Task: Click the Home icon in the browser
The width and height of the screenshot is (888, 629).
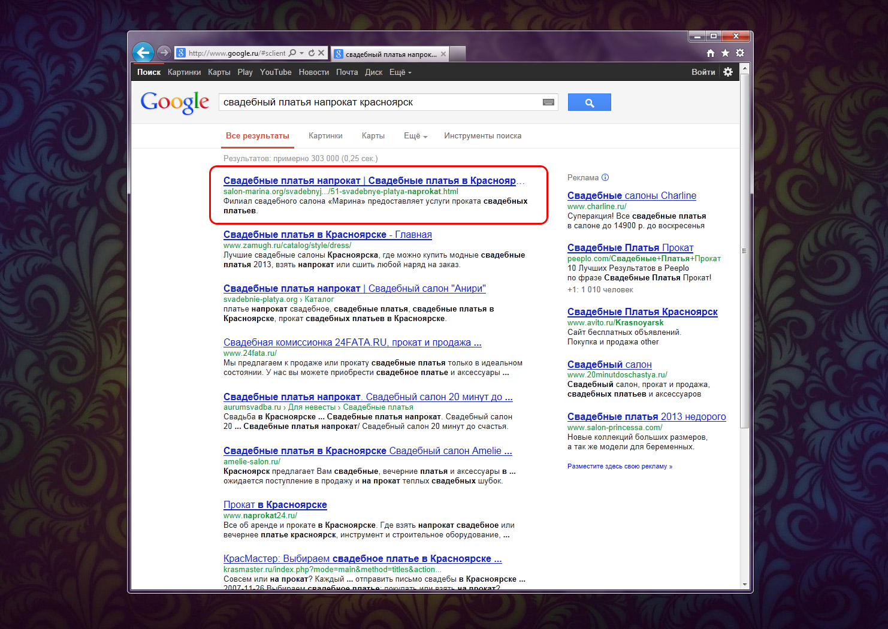Action: 711,53
